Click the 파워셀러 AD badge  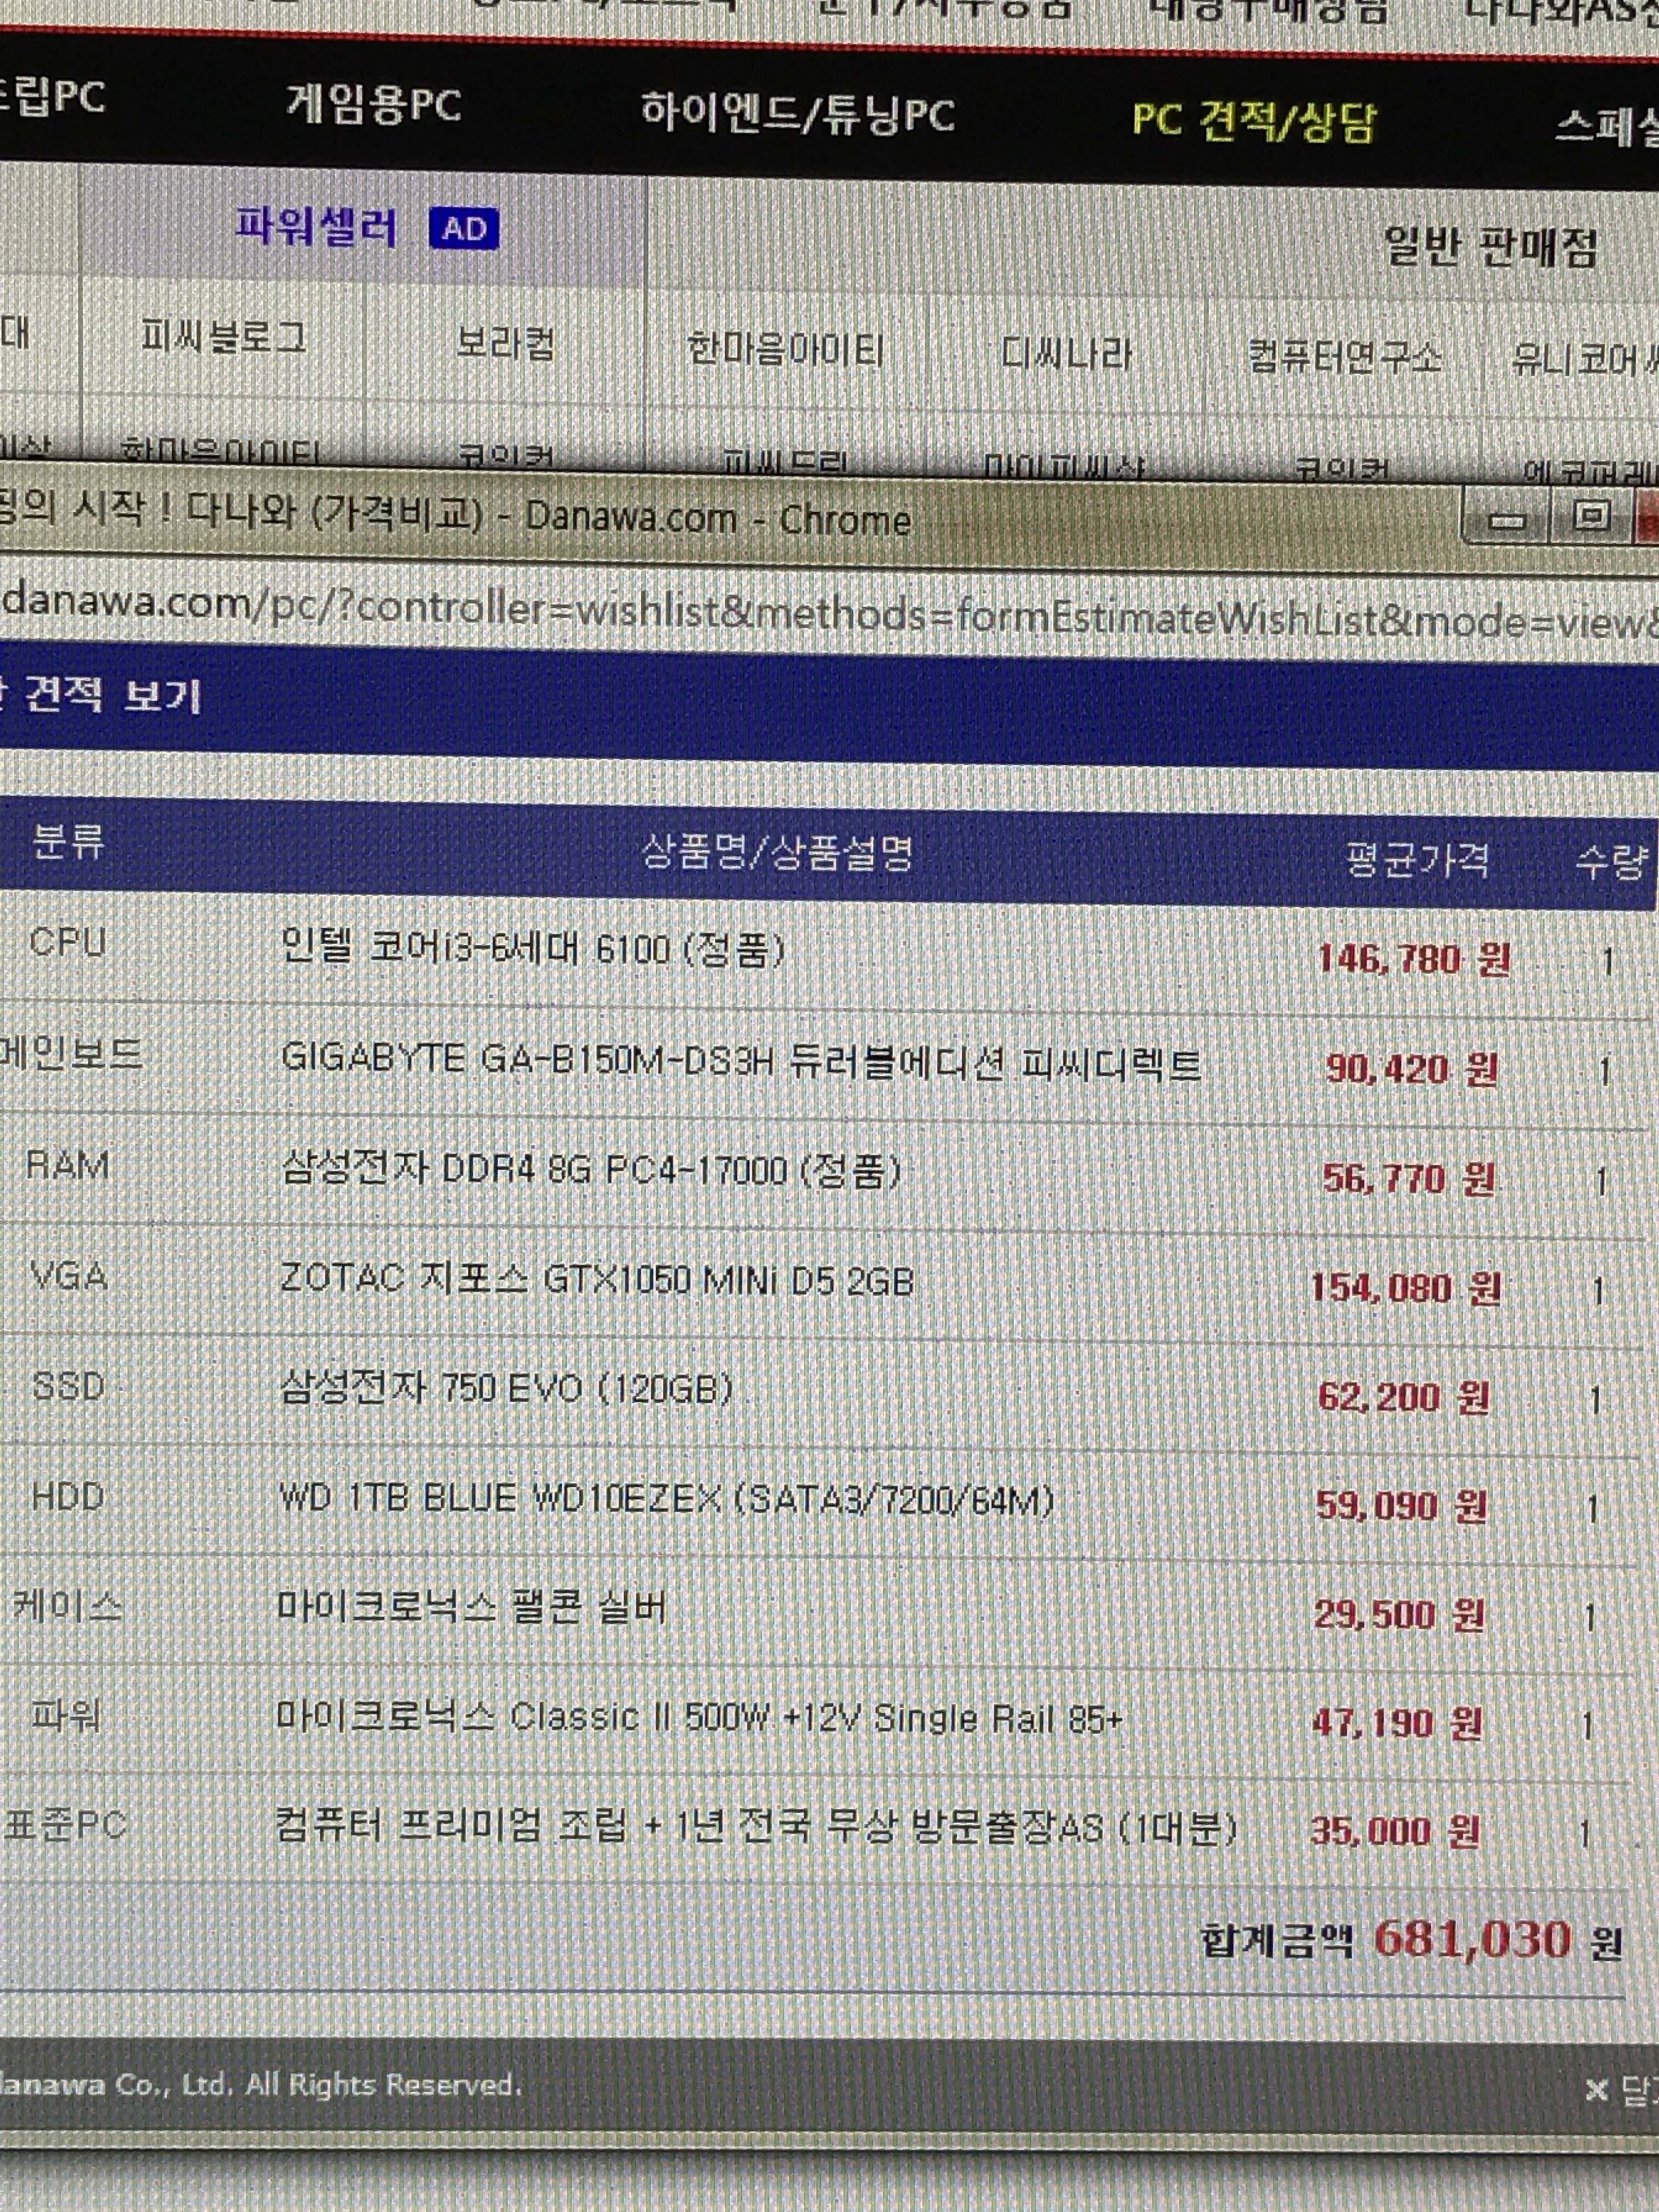pyautogui.click(x=463, y=229)
